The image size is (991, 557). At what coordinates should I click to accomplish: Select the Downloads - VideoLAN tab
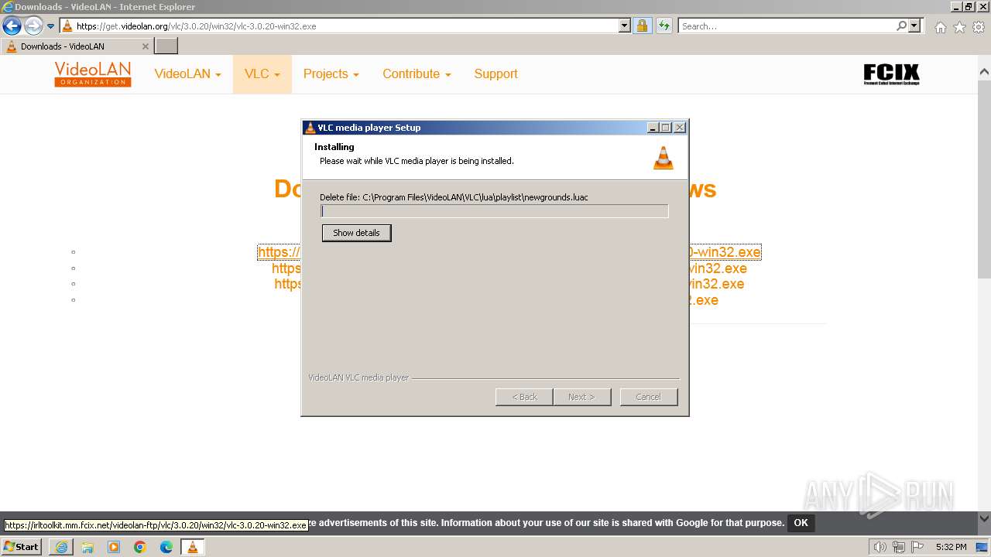(76, 46)
